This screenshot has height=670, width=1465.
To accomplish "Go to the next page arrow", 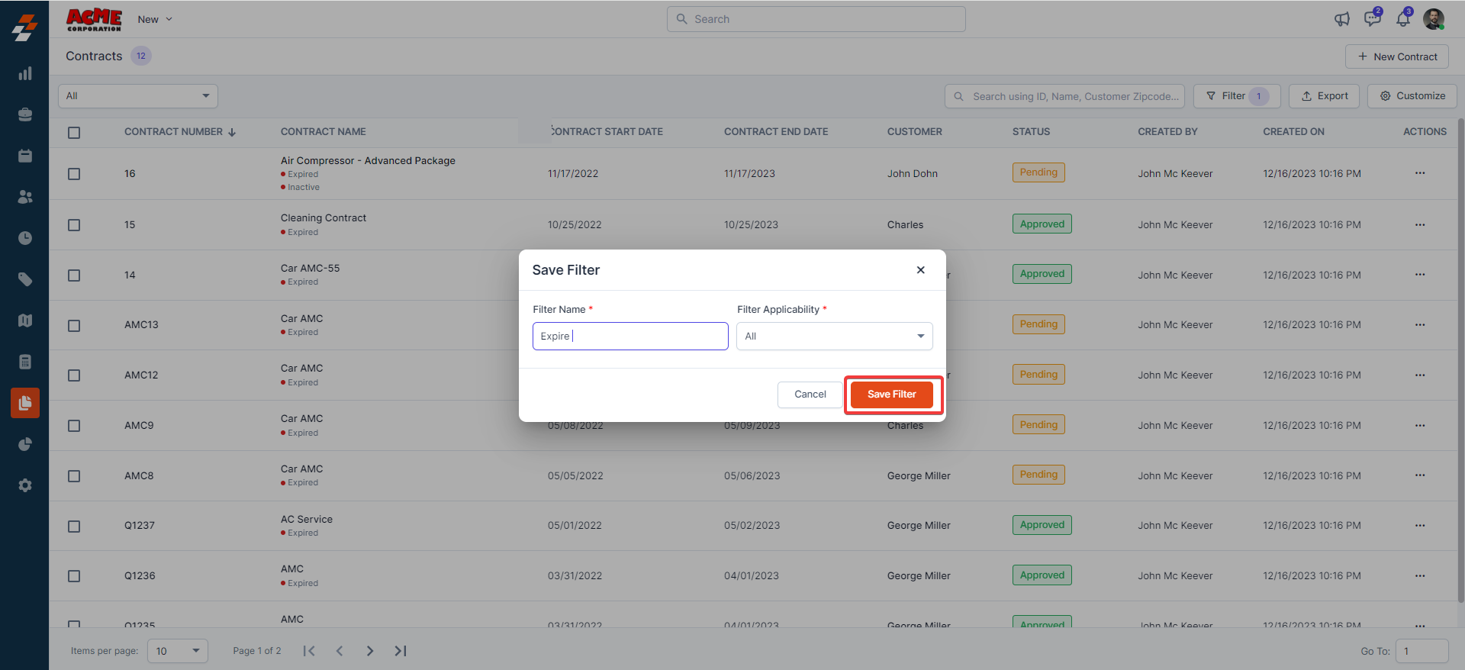I will point(370,651).
